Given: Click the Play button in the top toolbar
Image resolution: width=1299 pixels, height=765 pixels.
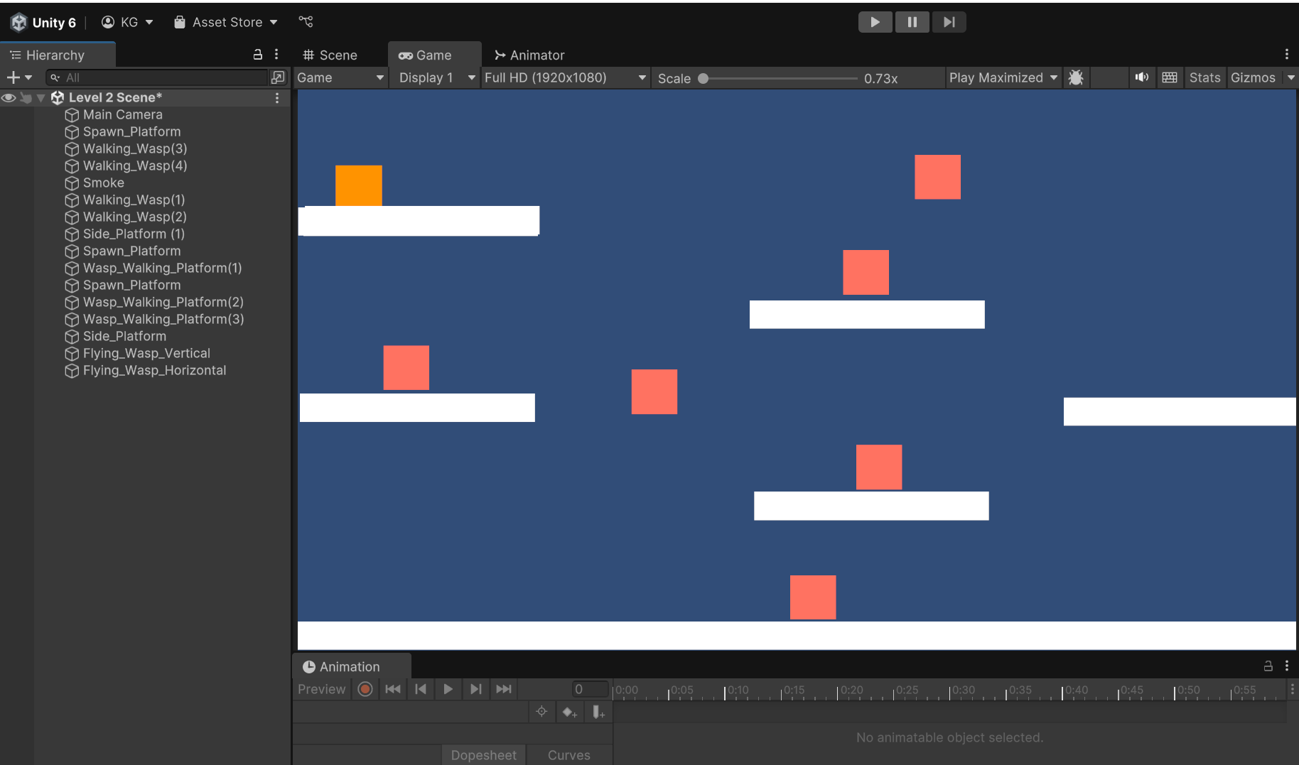Looking at the screenshot, I should (875, 22).
